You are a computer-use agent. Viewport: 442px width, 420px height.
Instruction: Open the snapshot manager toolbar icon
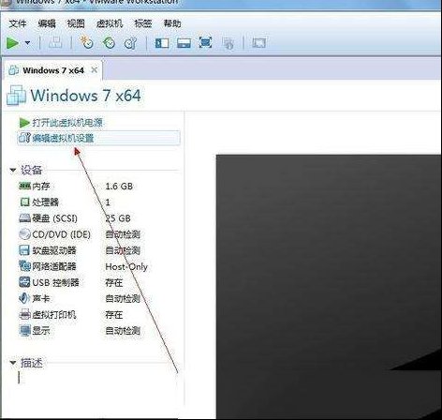coord(130,43)
